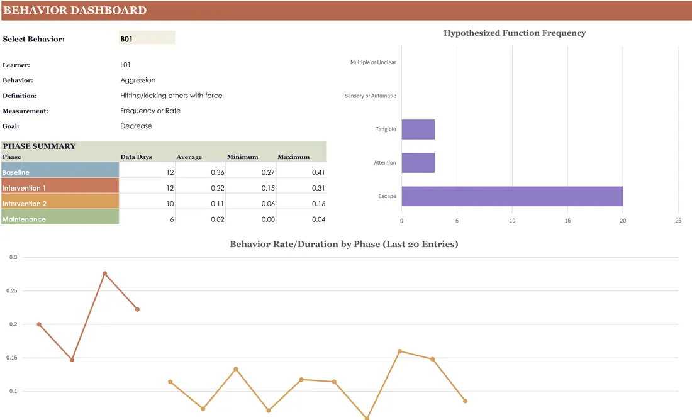
Task: Select the Learner value L01
Action: click(x=125, y=65)
